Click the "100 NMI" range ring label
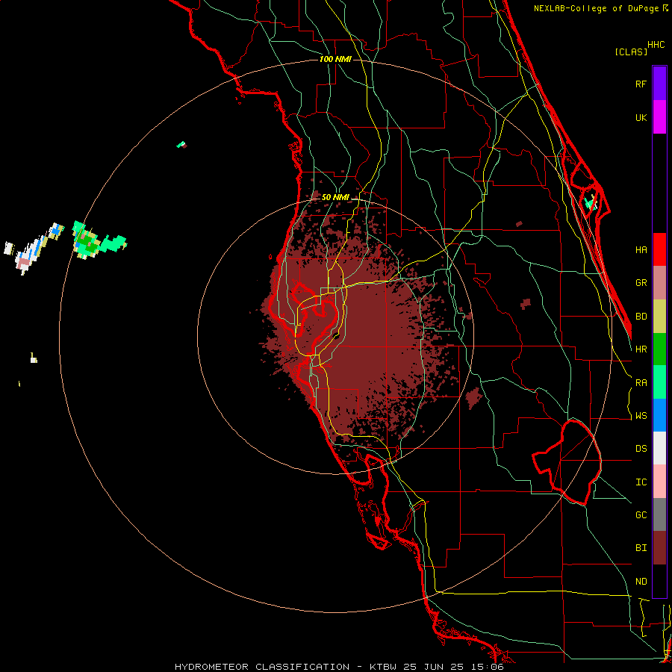 (335, 59)
